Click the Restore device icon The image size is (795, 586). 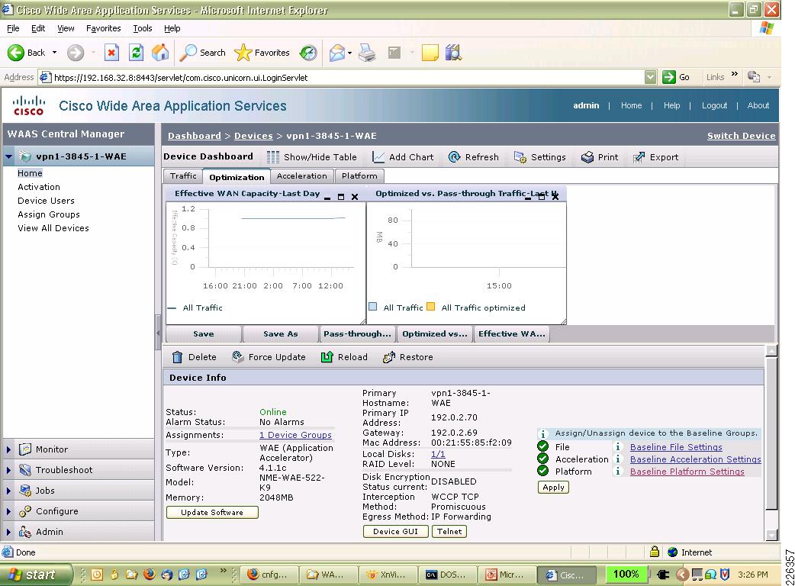389,357
